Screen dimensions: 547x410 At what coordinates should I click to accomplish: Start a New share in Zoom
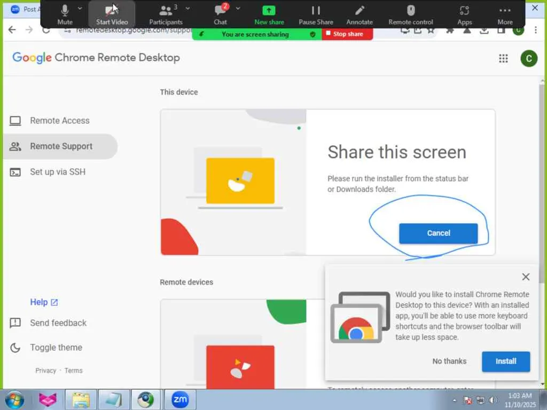tap(269, 14)
